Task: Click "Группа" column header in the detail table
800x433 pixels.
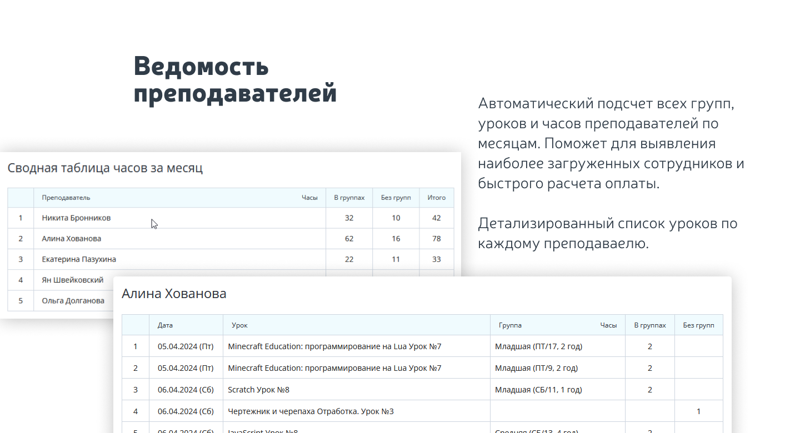Action: [510, 325]
